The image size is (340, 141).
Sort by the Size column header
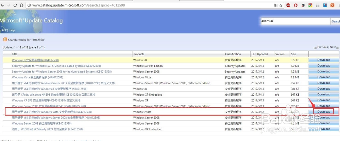(293, 54)
